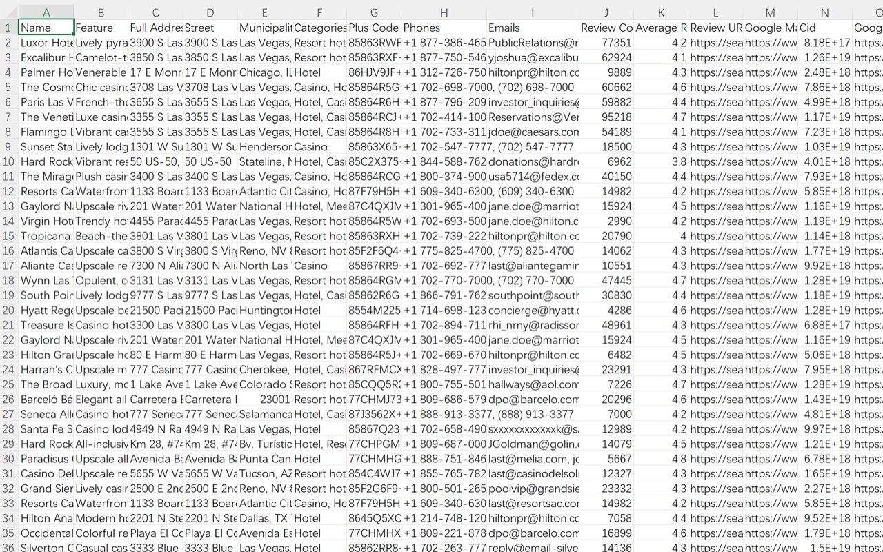Click phone +1 214-748-120 cell
Screen dimensions: 883x552
point(444,518)
